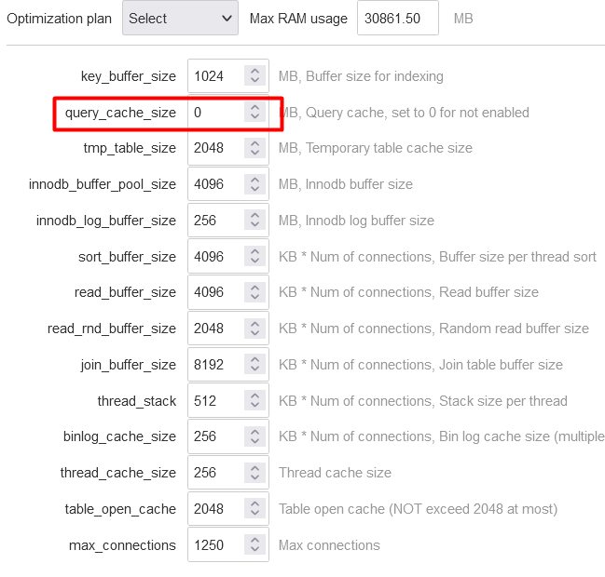
Task: Click the 'MB, Buffer size for indexing' description
Action: pyautogui.click(x=361, y=76)
